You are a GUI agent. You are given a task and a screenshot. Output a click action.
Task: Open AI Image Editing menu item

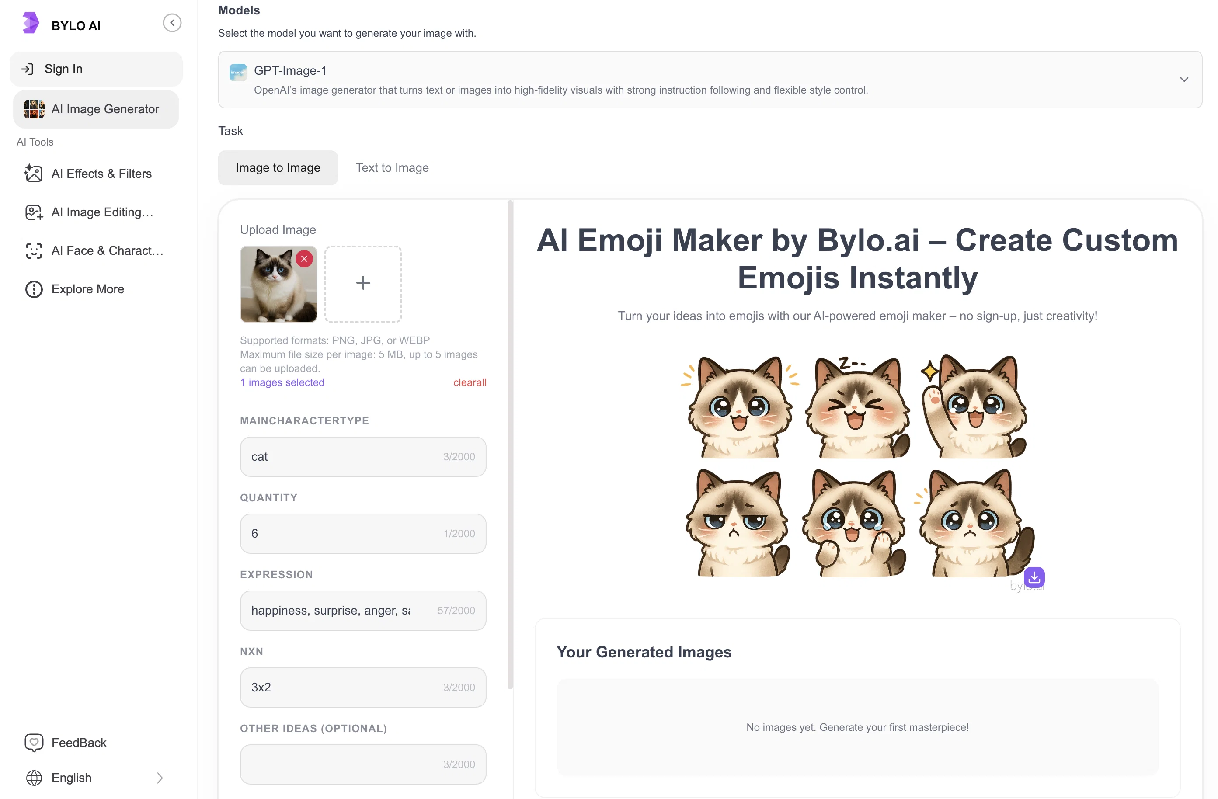tap(96, 212)
